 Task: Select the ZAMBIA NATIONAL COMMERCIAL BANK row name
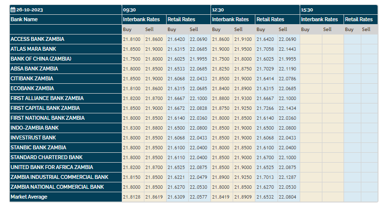57,187
